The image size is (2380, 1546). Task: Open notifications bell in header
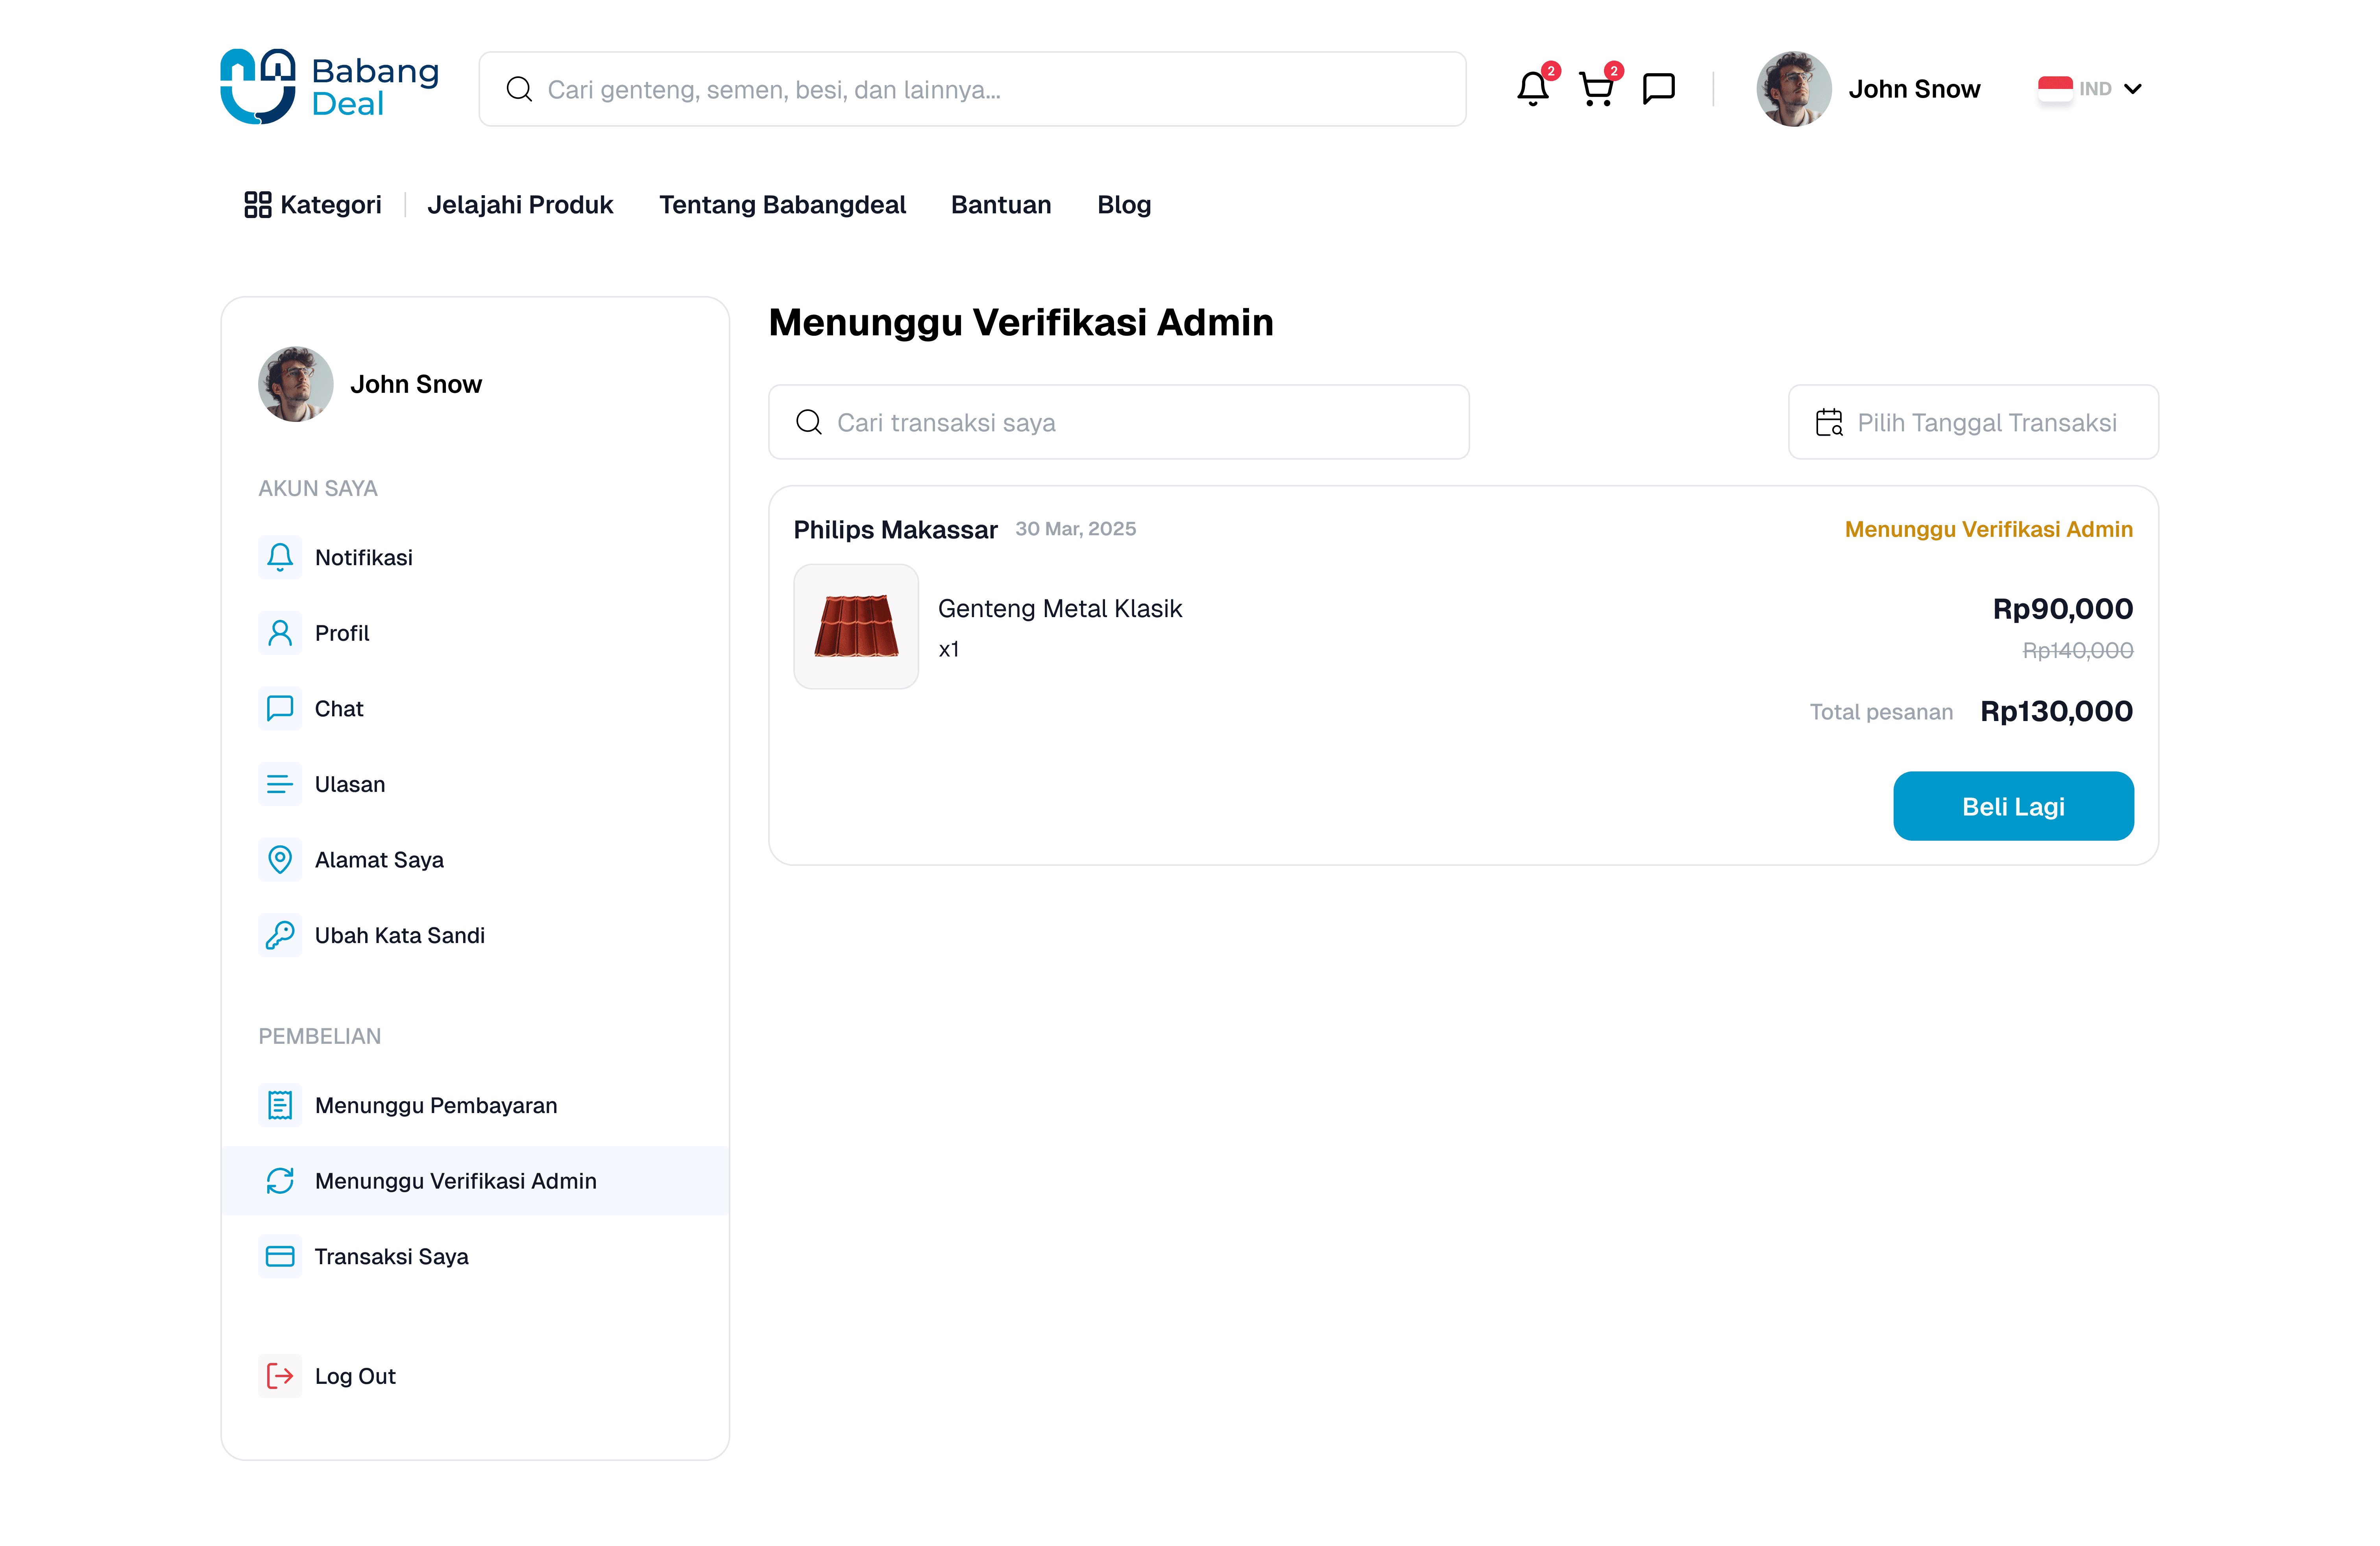(x=1532, y=89)
